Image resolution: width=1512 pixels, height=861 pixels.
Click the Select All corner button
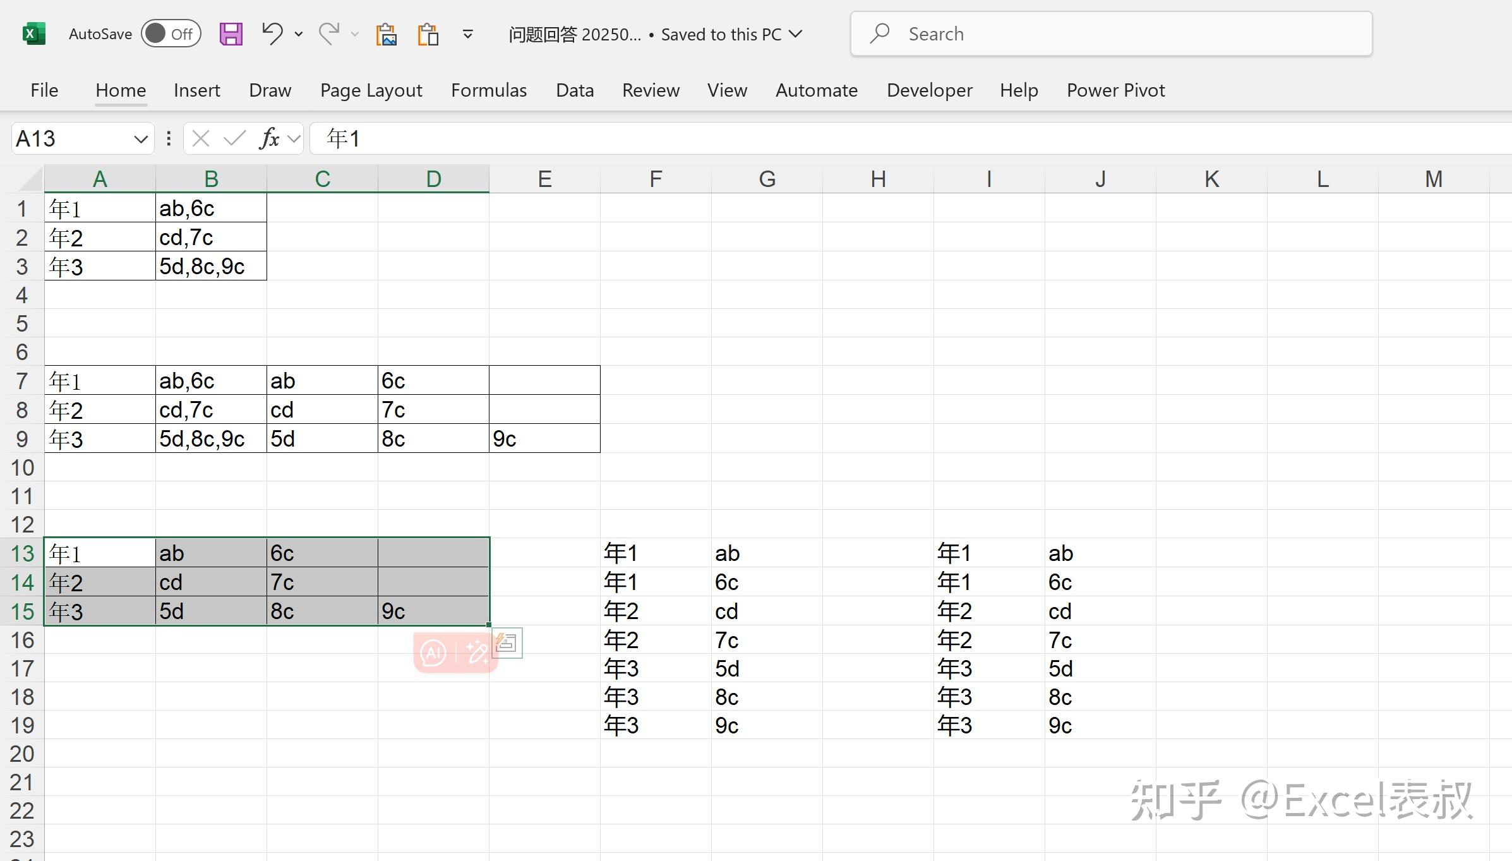30,179
